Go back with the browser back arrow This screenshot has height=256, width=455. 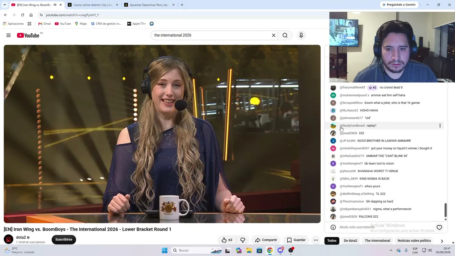[5, 15]
